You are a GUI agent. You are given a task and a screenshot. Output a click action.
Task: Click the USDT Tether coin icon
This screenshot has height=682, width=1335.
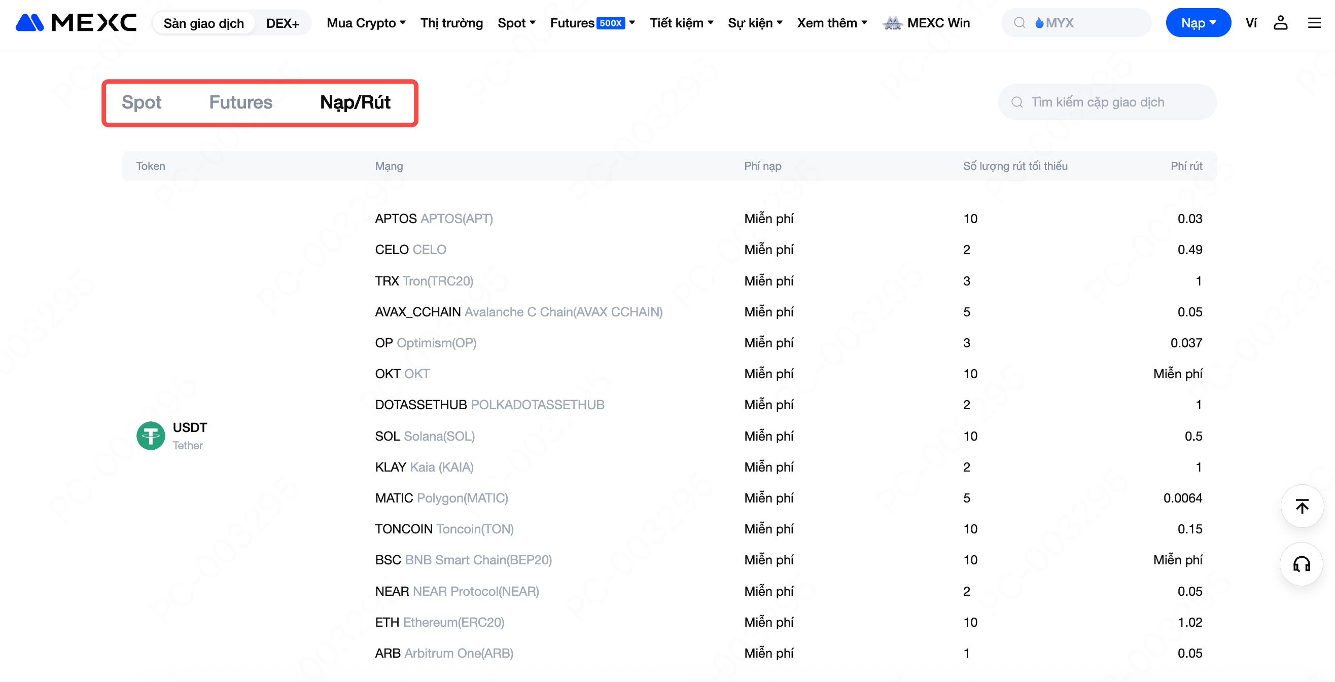(151, 436)
